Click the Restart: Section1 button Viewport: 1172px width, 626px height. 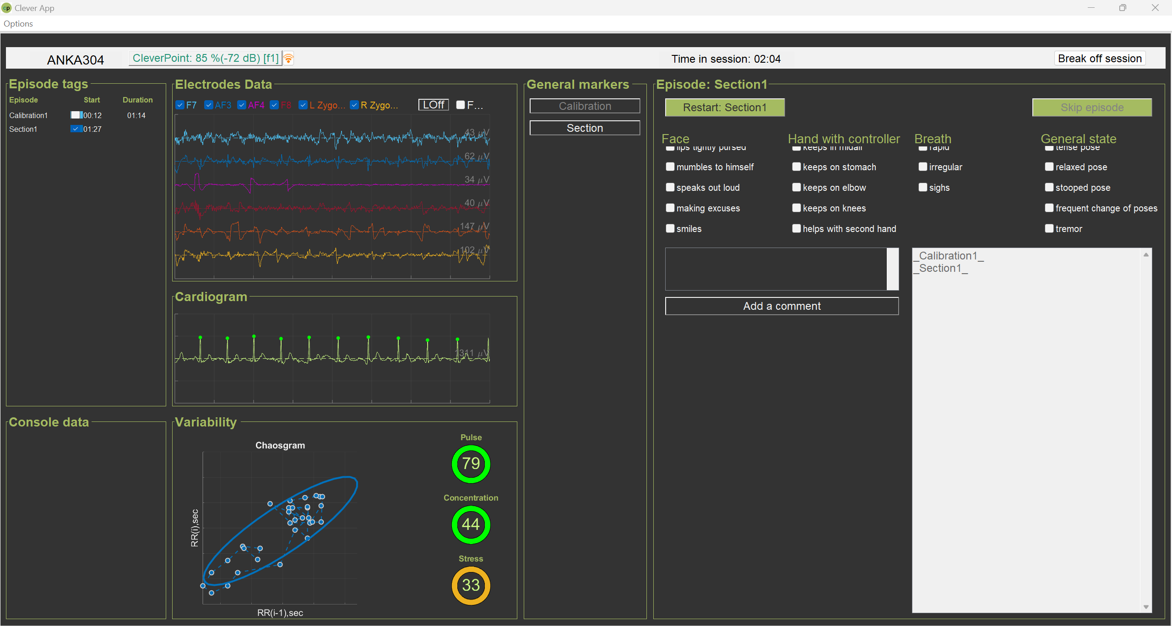(725, 108)
